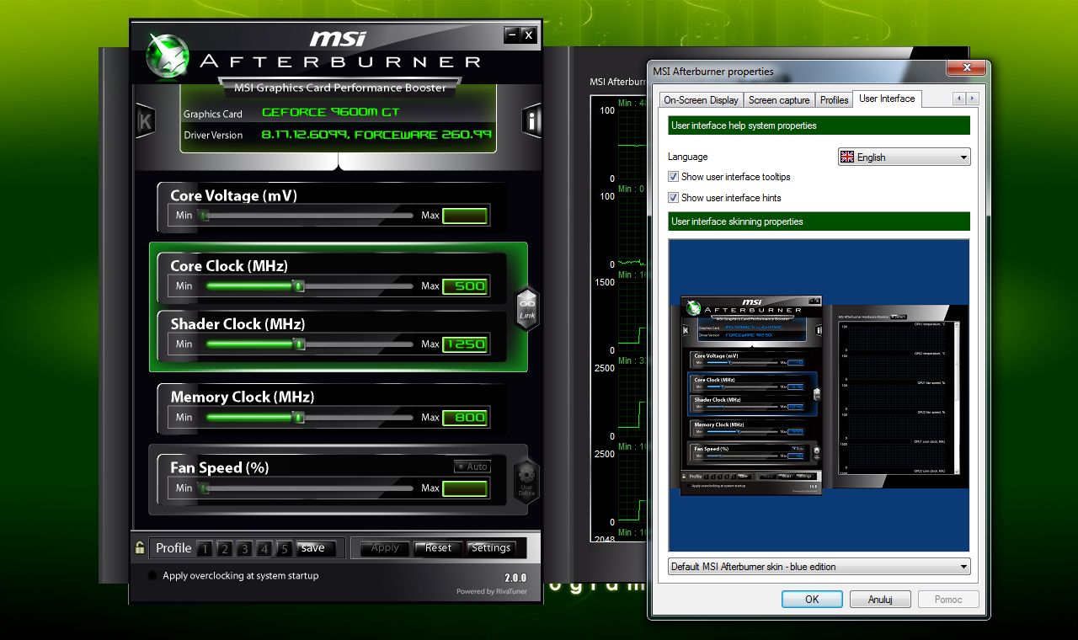Open Afterburner Settings button
The image size is (1078, 640).
[x=490, y=548]
